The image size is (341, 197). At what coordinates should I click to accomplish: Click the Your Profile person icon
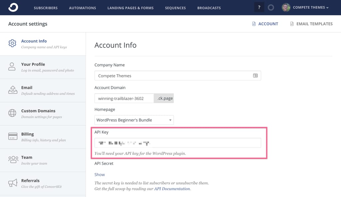(x=12, y=67)
